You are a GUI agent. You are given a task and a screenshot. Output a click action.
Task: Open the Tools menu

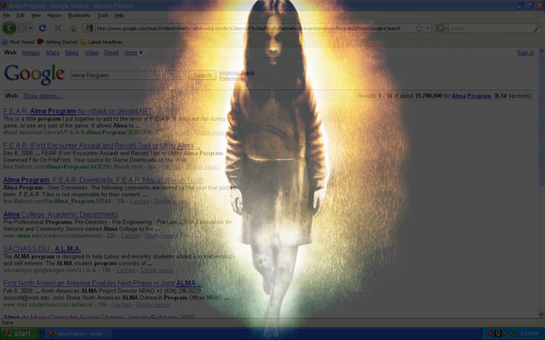(x=102, y=15)
